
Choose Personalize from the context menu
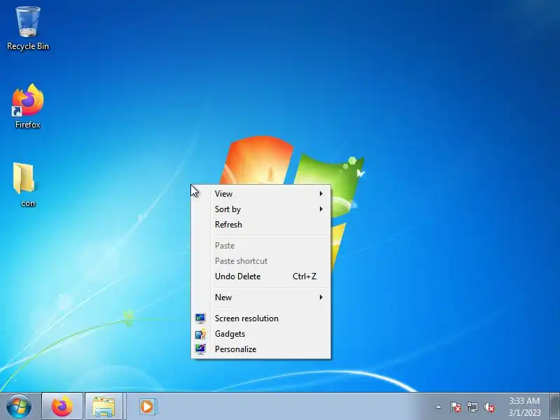[x=260, y=349]
